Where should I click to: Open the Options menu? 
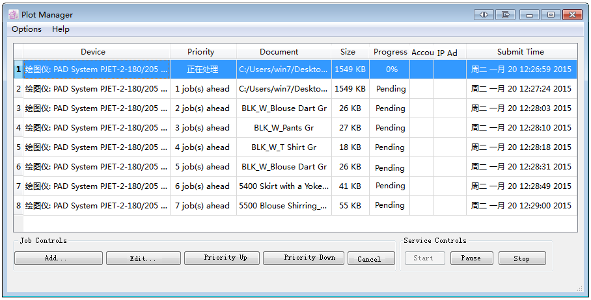(27, 29)
